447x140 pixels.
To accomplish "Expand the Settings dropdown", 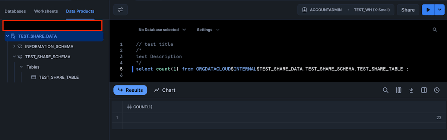I will [x=208, y=30].
